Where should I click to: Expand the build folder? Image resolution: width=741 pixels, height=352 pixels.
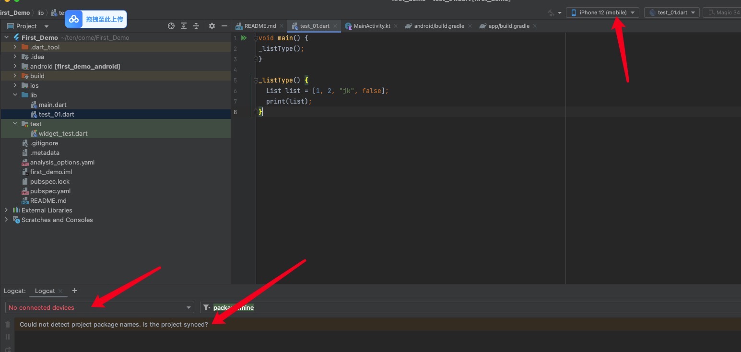tap(15, 76)
